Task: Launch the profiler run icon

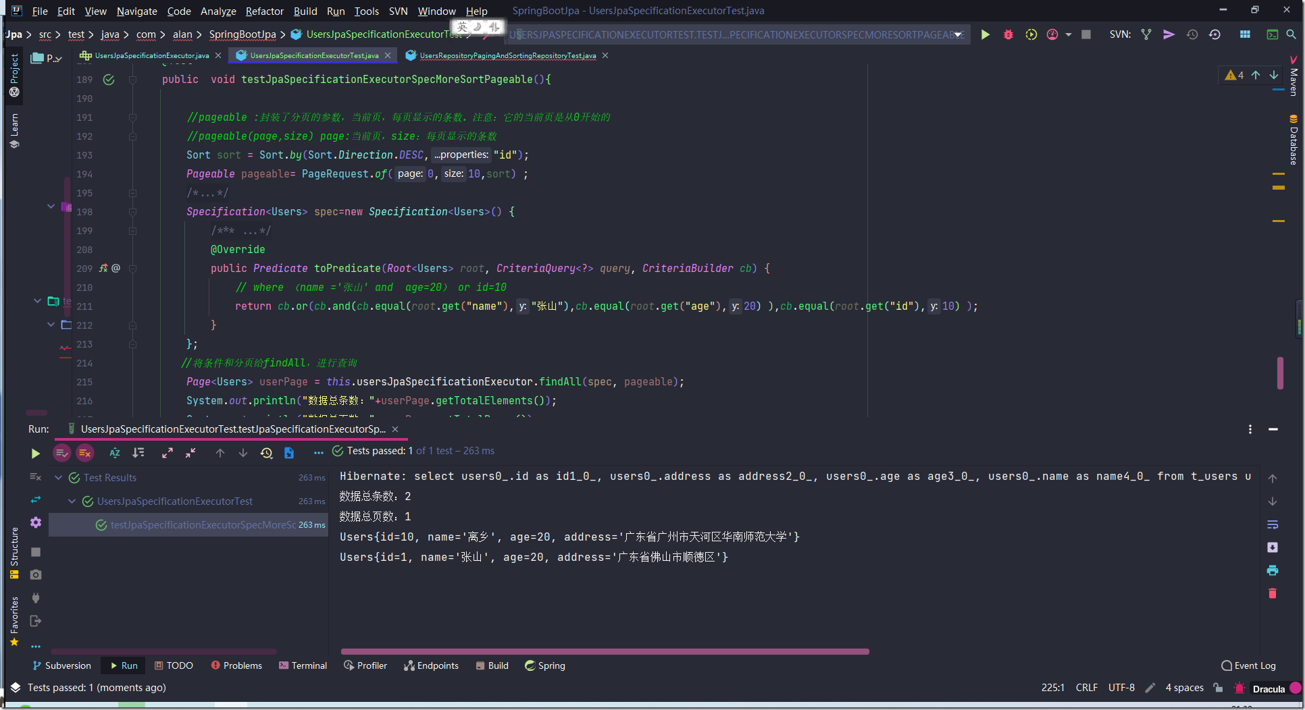Action: pos(1052,34)
